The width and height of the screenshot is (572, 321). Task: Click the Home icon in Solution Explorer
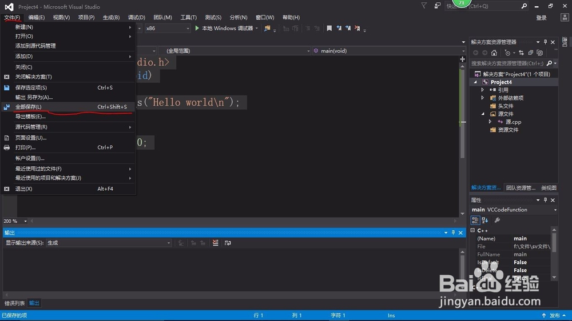click(x=494, y=53)
